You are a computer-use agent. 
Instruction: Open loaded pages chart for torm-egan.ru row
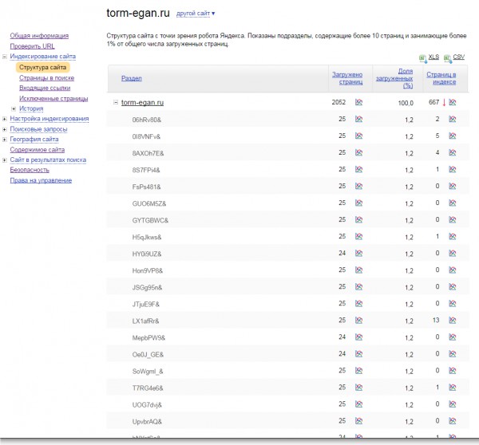tap(358, 102)
